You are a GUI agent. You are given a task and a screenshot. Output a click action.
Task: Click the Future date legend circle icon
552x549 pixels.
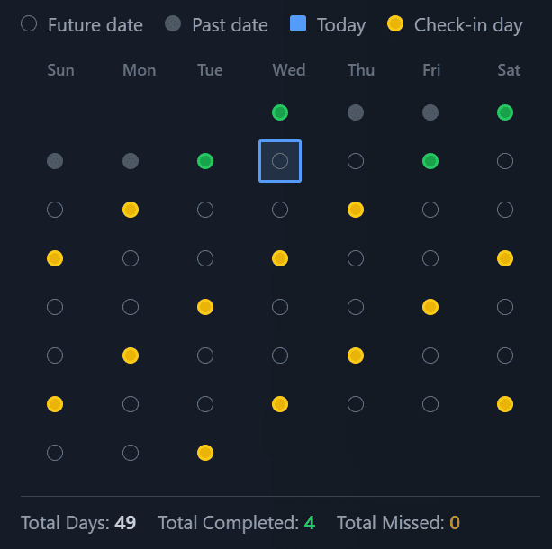click(29, 24)
